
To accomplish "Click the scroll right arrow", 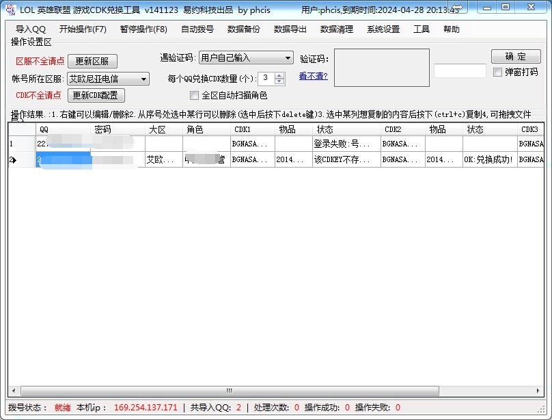I will click(538, 391).
